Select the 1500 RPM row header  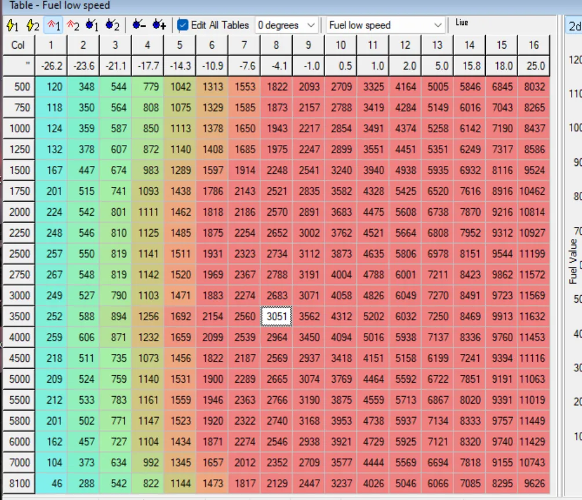[x=19, y=170]
